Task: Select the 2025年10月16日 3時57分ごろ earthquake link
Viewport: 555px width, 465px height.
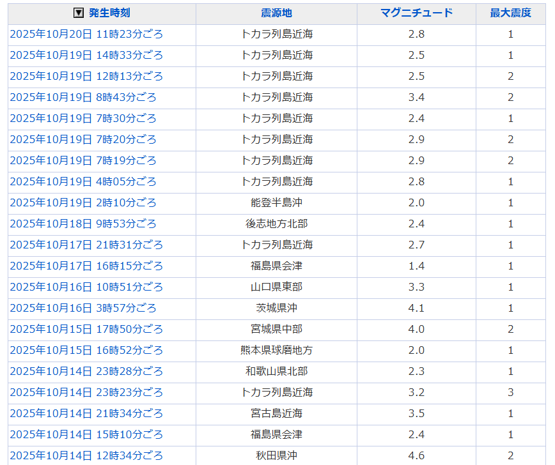Action: tap(83, 308)
